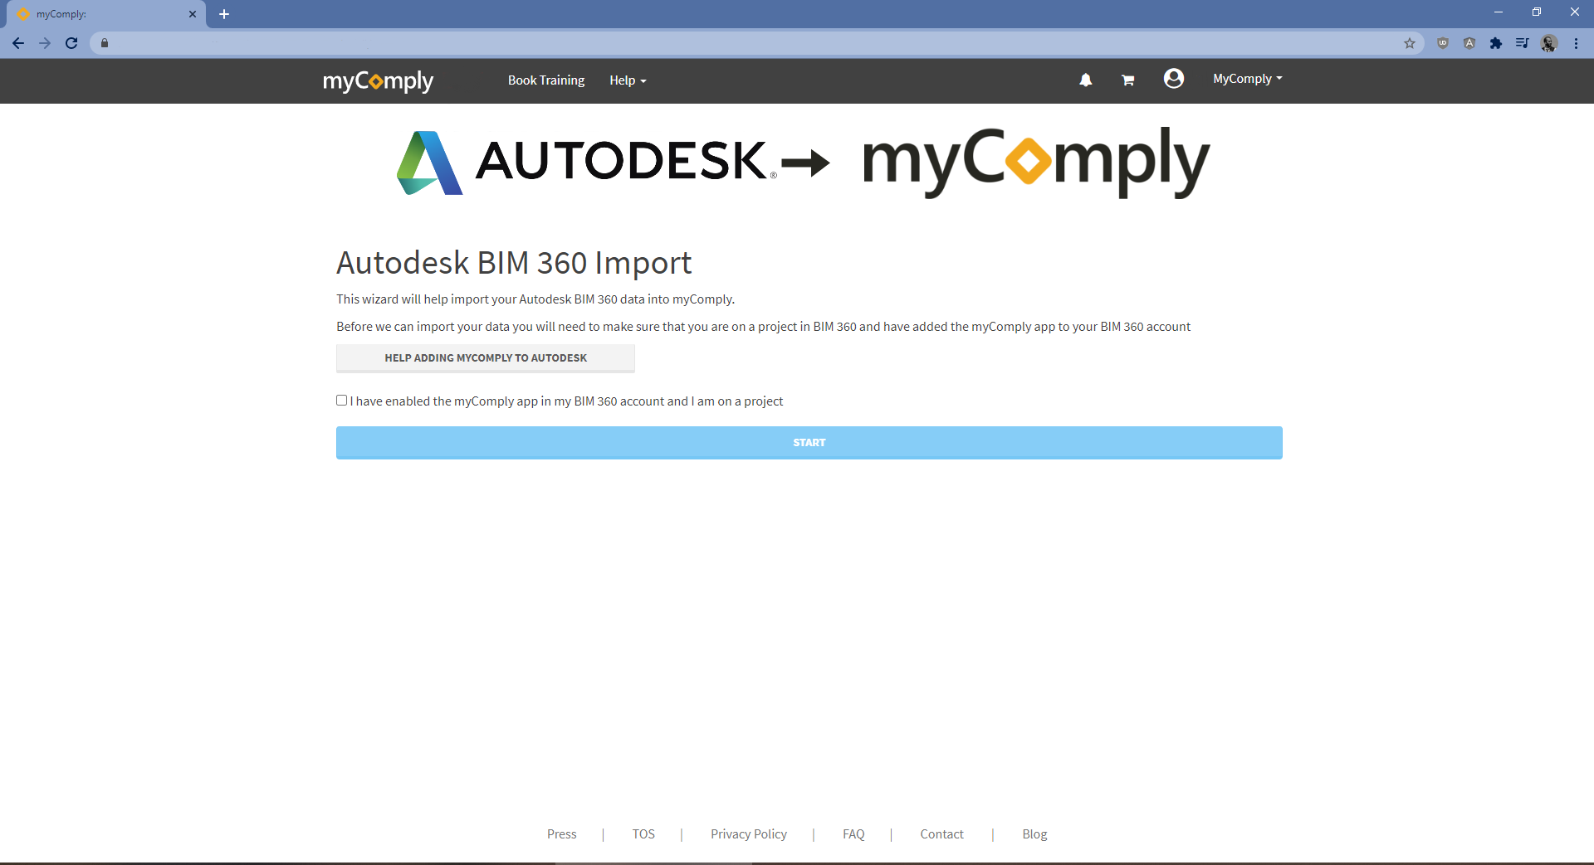Open the Chrome three-dot menu
The image size is (1594, 865).
point(1576,43)
